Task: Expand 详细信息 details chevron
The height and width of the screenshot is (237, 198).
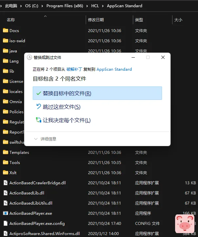Action: tap(36, 139)
